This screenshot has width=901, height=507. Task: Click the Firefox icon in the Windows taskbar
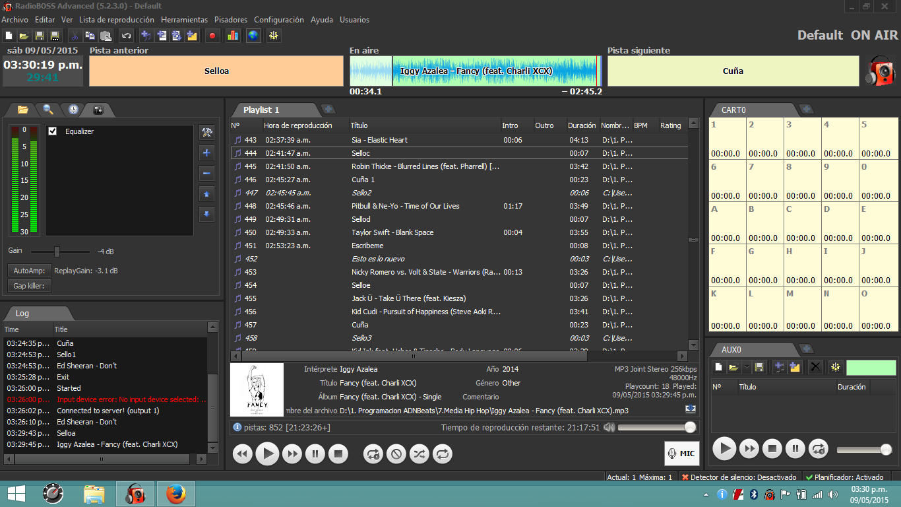tap(175, 494)
